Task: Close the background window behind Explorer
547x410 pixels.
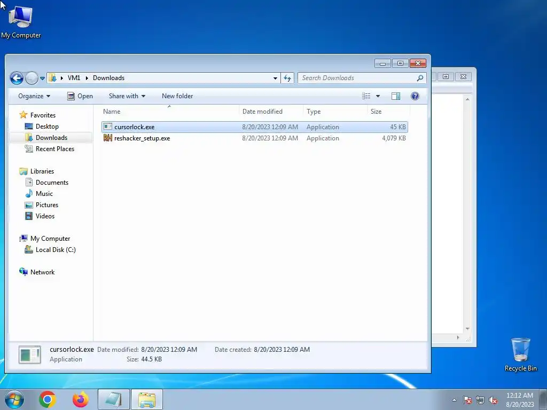Action: click(463, 76)
